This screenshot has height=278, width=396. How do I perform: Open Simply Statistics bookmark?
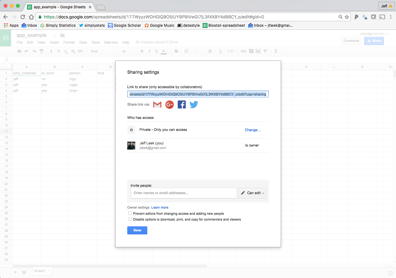click(x=58, y=25)
